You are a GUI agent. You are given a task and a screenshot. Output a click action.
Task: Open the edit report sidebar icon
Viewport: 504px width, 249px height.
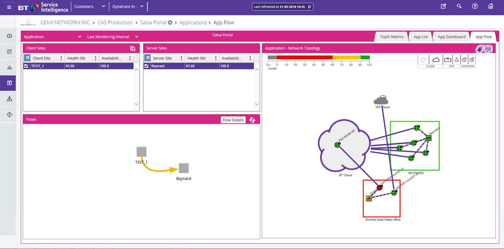tap(9, 52)
